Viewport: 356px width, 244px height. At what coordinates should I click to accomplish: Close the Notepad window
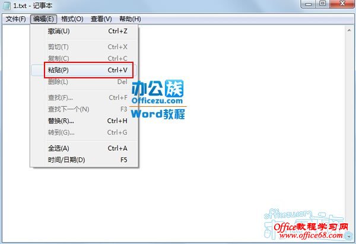click(342, 4)
